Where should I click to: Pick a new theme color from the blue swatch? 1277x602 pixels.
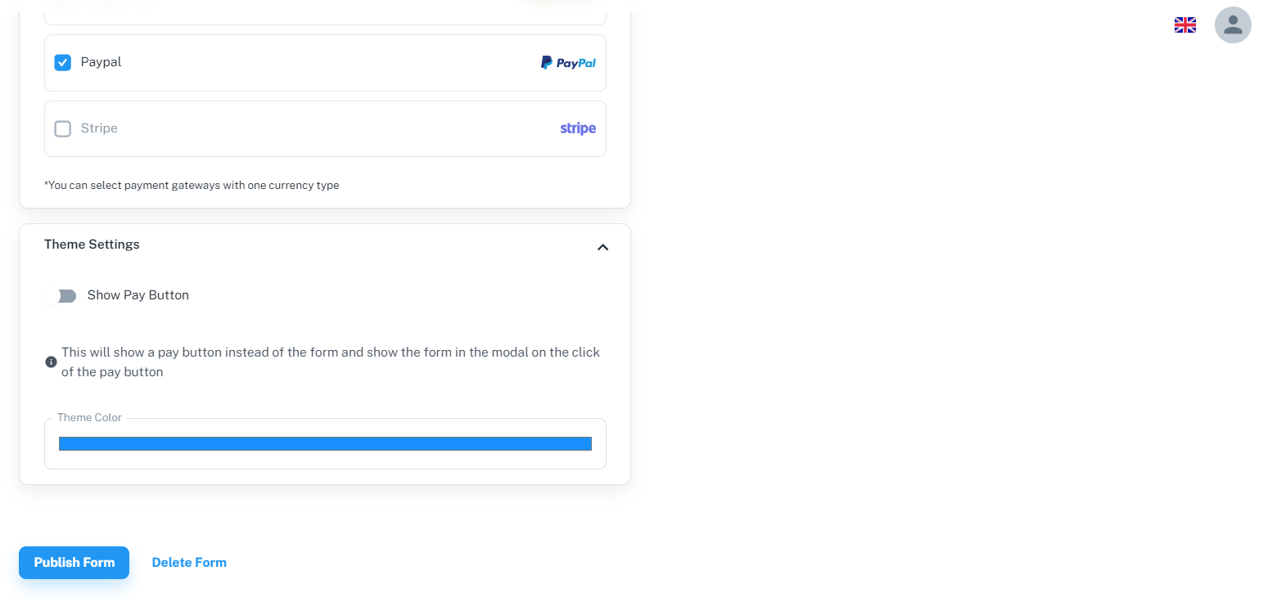325,443
